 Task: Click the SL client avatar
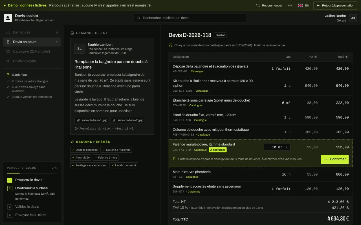(80, 49)
